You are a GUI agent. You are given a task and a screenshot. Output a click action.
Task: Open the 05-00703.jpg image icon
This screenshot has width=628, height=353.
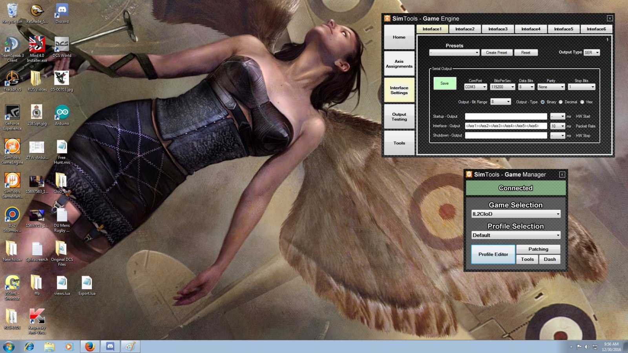[x=62, y=81]
